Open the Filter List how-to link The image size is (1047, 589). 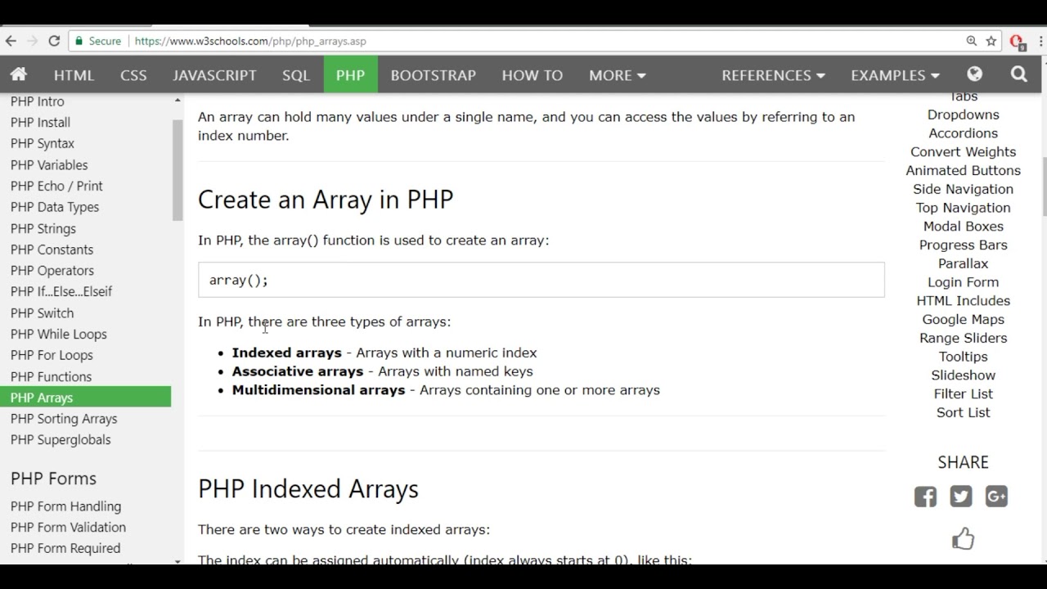(x=963, y=393)
